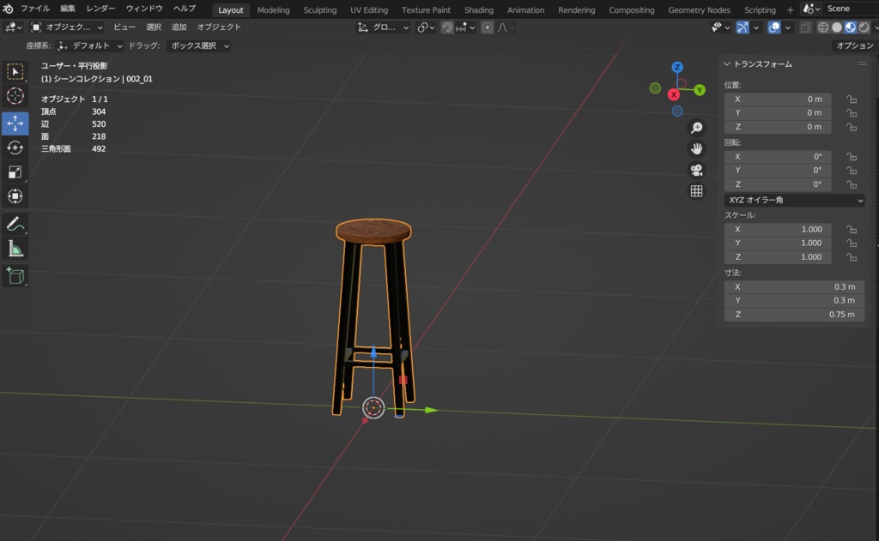Image resolution: width=879 pixels, height=541 pixels.
Task: Switch to the UV Editing workspace tab
Action: (x=369, y=10)
